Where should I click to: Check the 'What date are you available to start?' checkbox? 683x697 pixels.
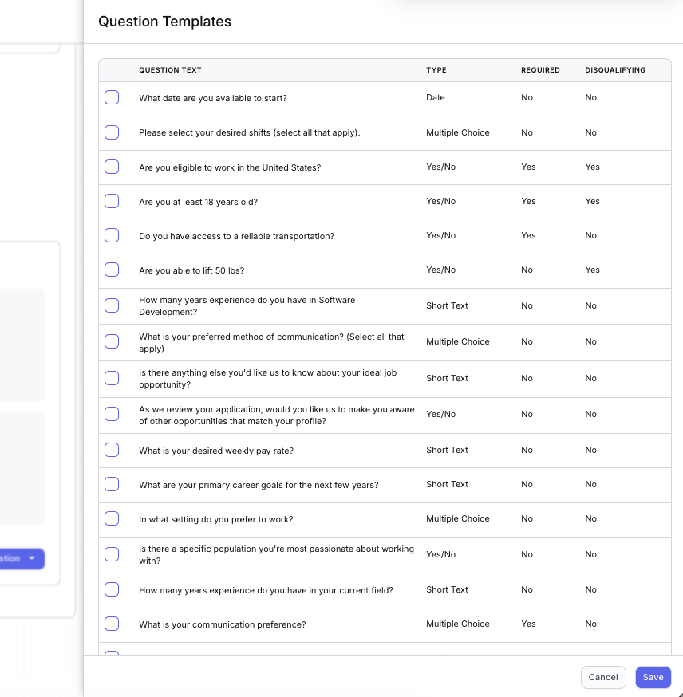112,98
